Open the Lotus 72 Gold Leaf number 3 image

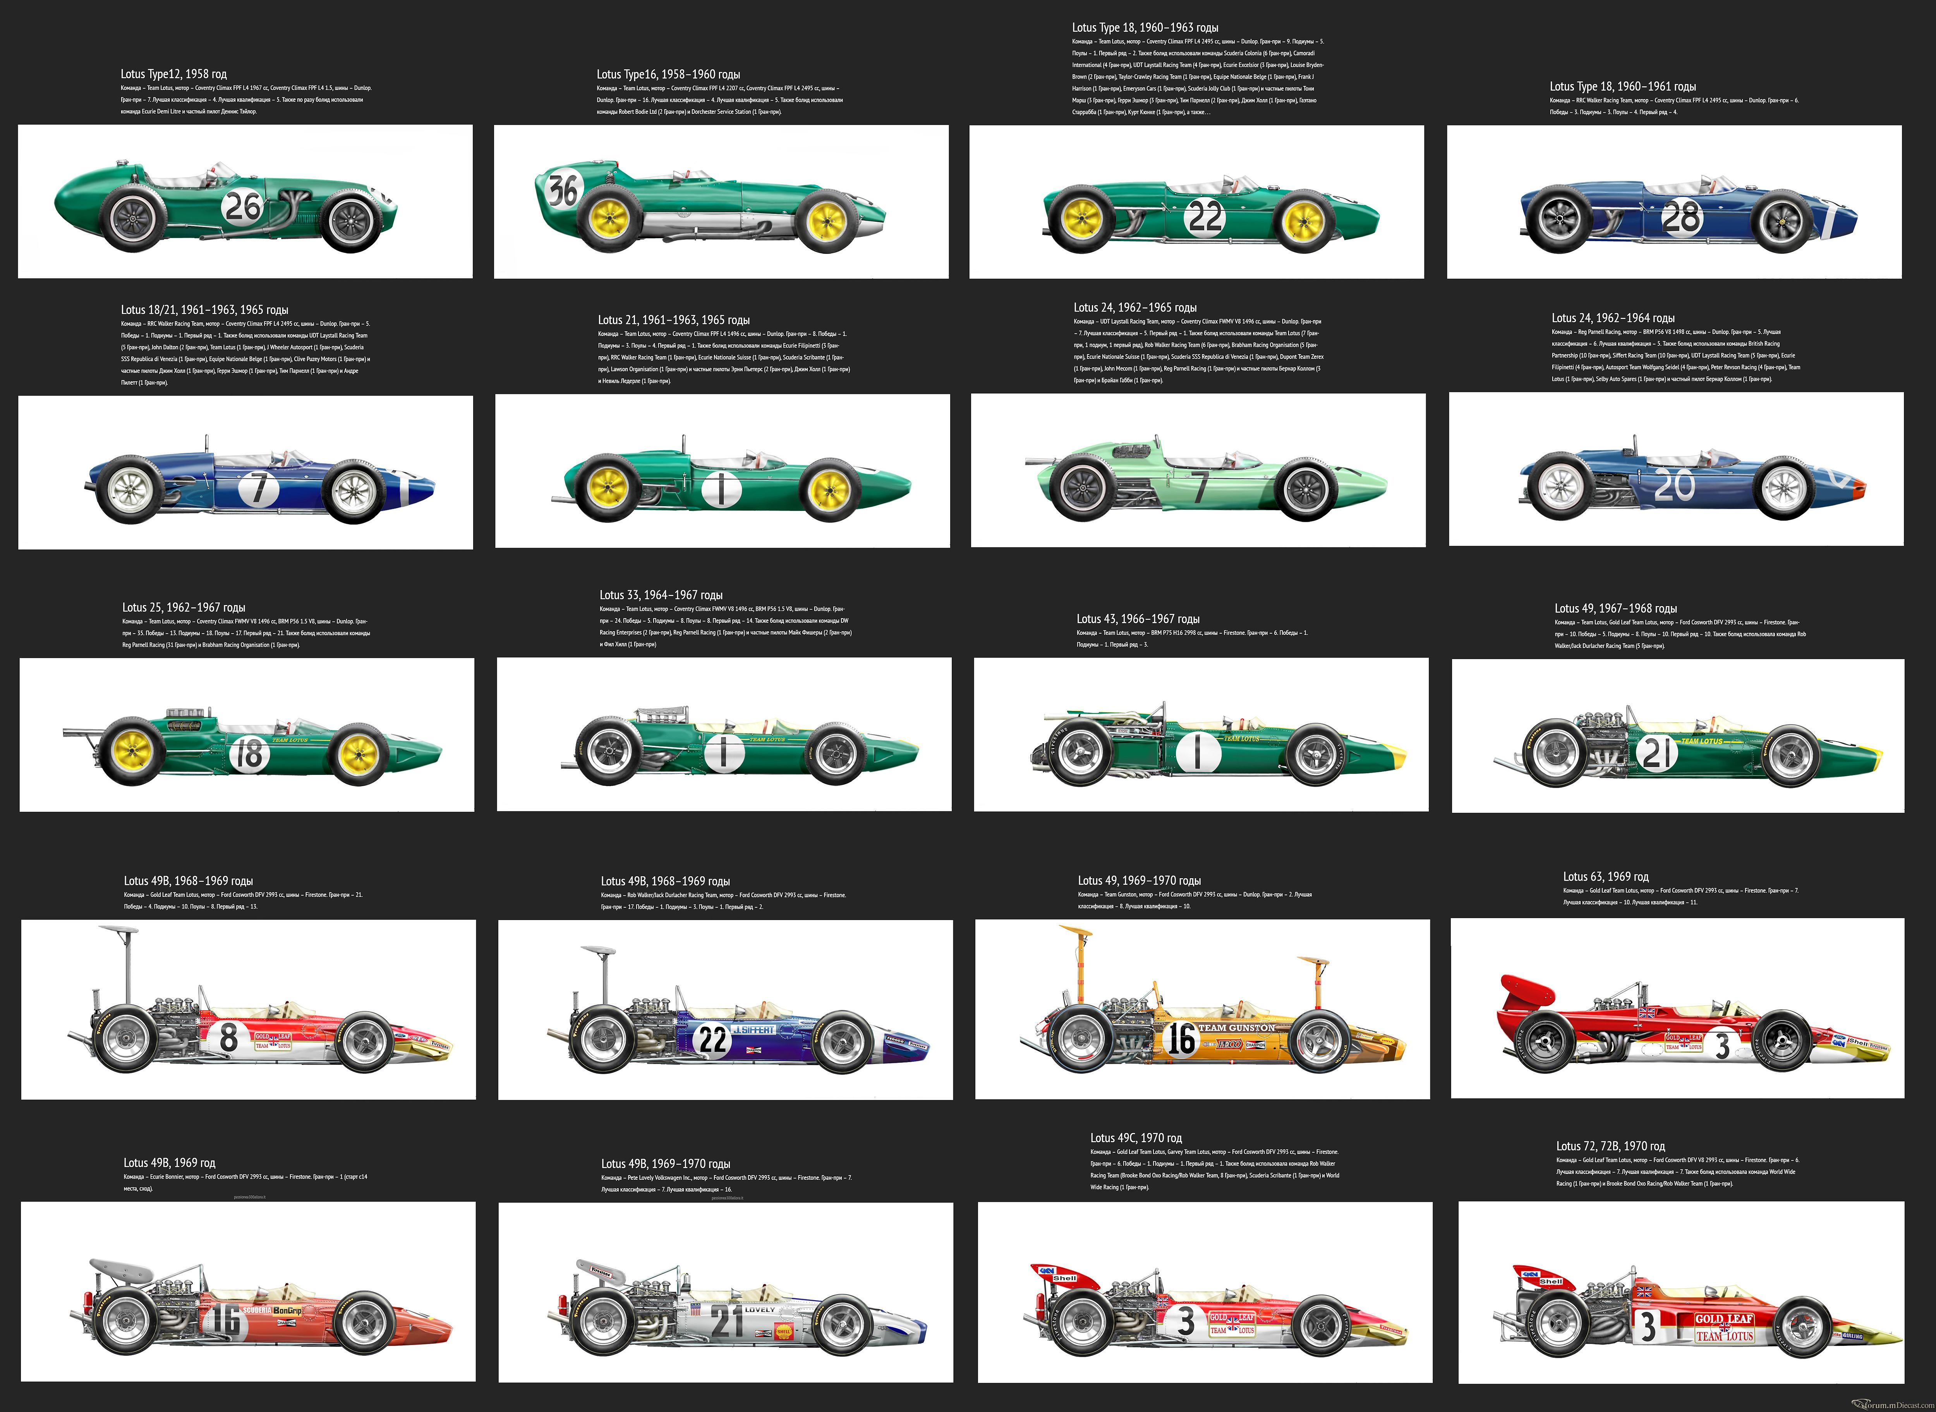1681,1292
